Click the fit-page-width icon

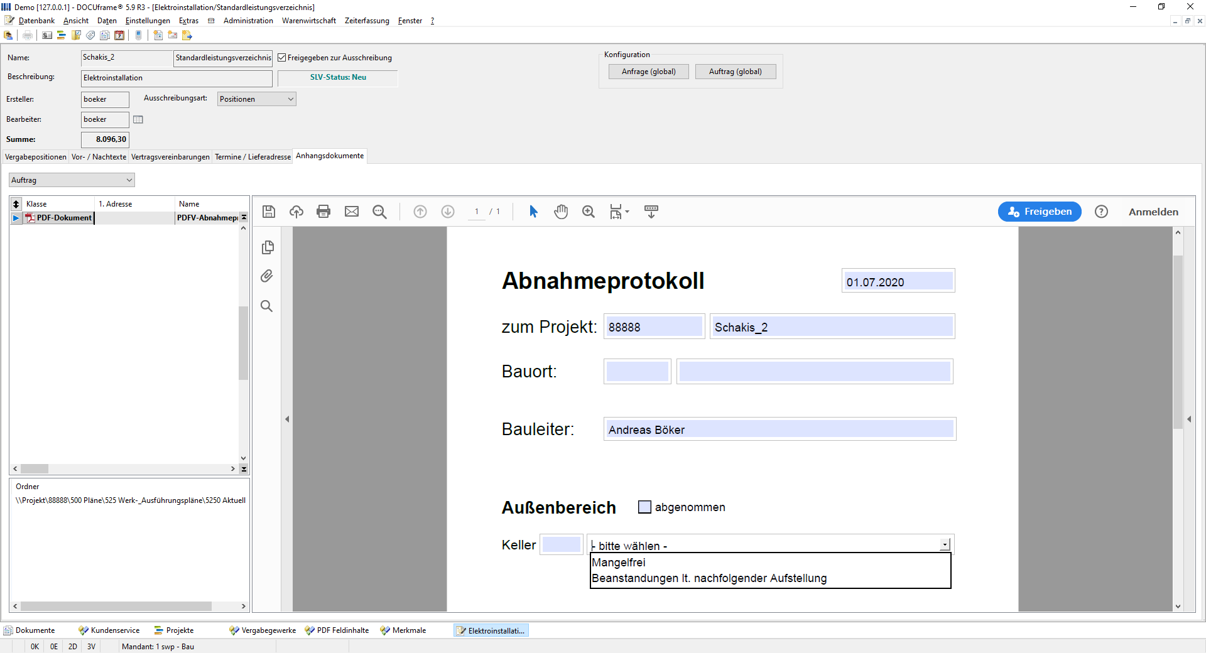(616, 212)
